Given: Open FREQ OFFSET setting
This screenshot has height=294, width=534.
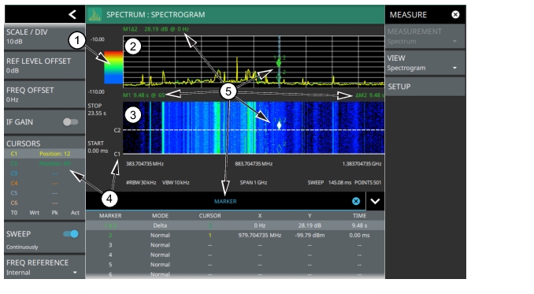Looking at the screenshot, I should (45, 95).
